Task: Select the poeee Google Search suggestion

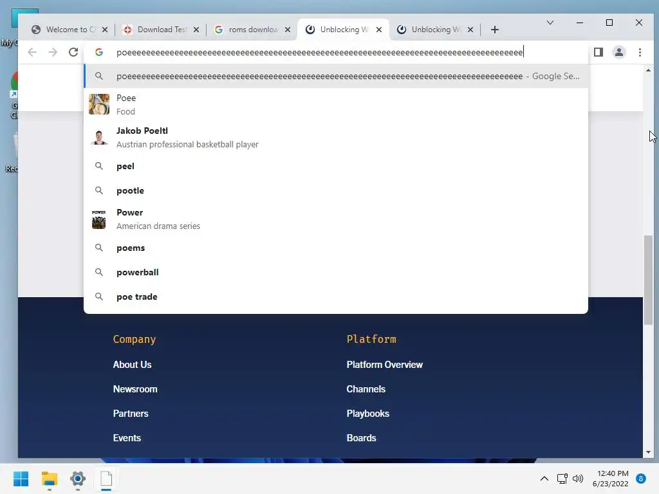Action: (x=336, y=76)
